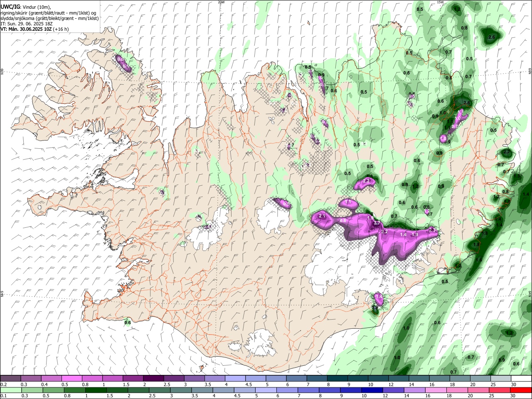The height and width of the screenshot is (399, 532).
Task: Select the 'slydda/snjókoma (grátt/bleikt/grænt' legend line
Action: (x=49, y=18)
